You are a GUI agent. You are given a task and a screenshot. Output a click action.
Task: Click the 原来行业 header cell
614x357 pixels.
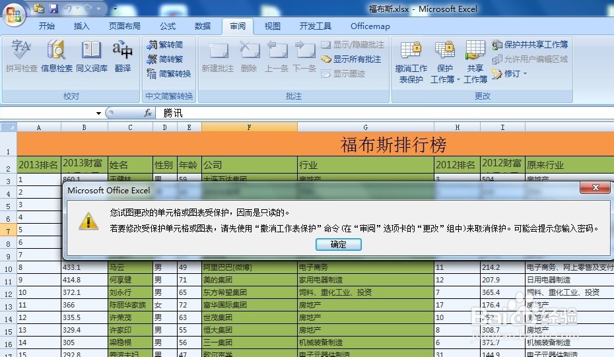[569, 165]
